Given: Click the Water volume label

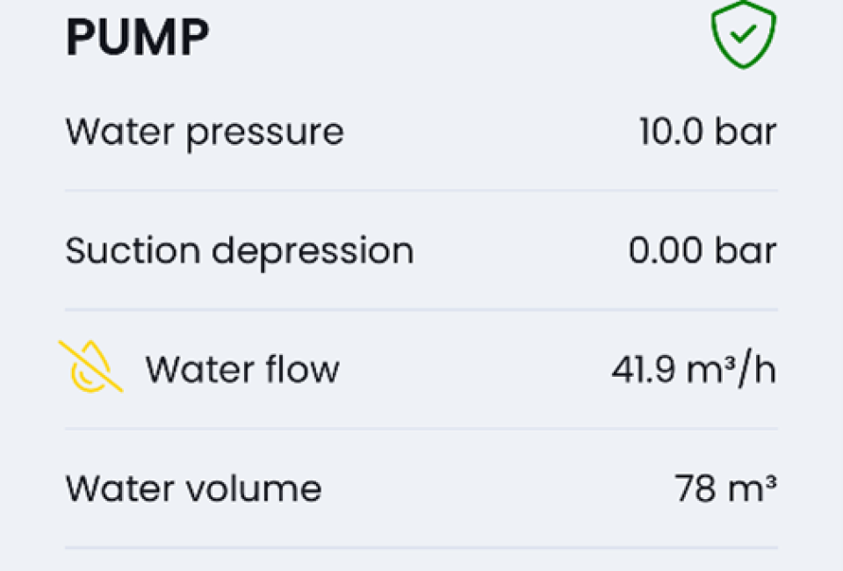Looking at the screenshot, I should (x=193, y=488).
